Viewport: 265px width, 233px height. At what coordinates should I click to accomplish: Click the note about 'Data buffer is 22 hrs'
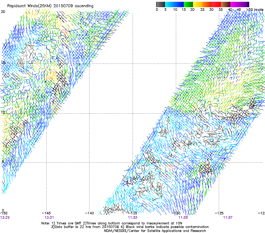point(130,227)
